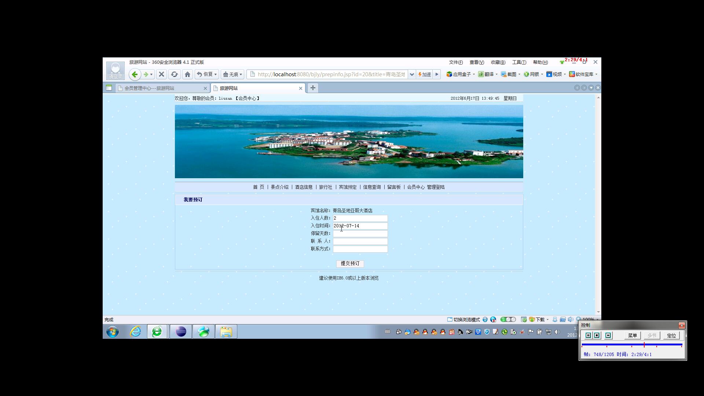Screen dimensions: 704x396
Task: Go back with the browser back arrow
Action: click(x=135, y=74)
